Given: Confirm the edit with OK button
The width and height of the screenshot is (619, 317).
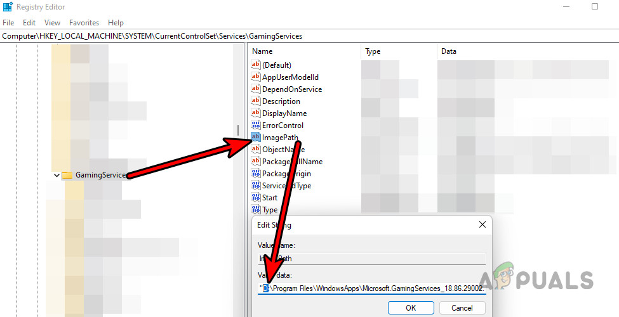Looking at the screenshot, I should (411, 307).
